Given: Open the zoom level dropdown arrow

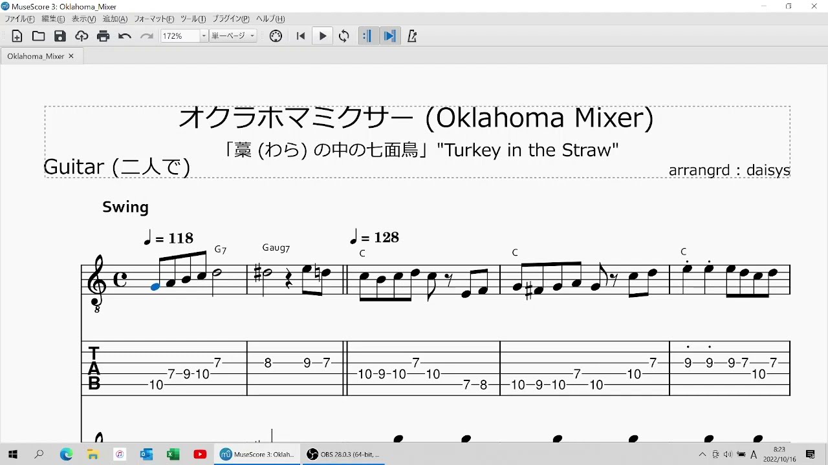Looking at the screenshot, I should point(204,36).
